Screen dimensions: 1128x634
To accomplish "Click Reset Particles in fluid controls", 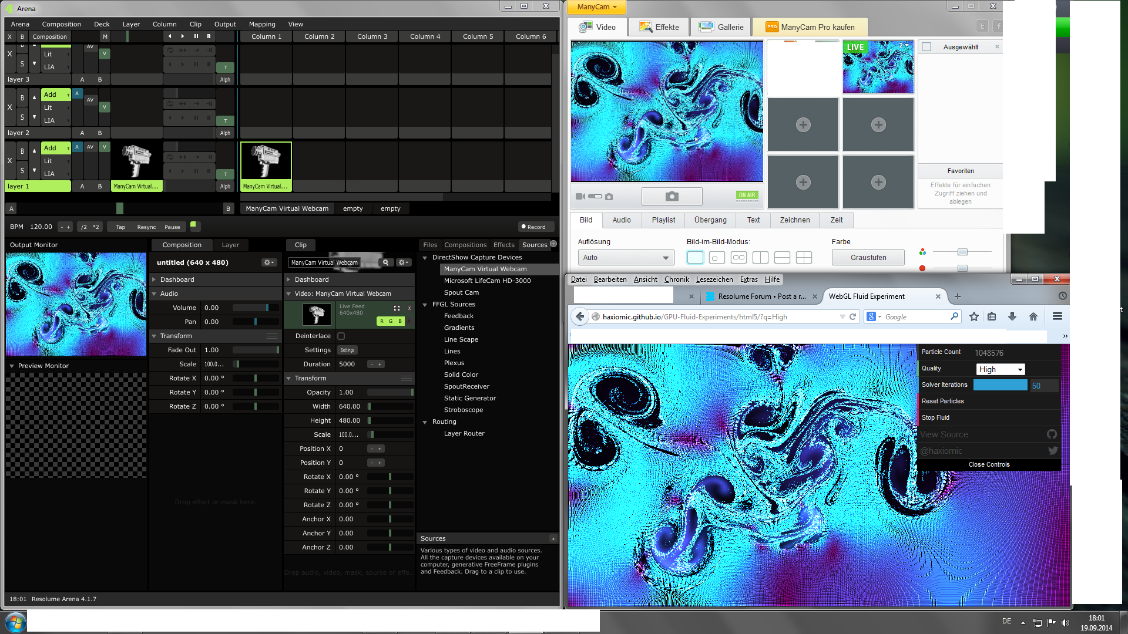I will 942,402.
